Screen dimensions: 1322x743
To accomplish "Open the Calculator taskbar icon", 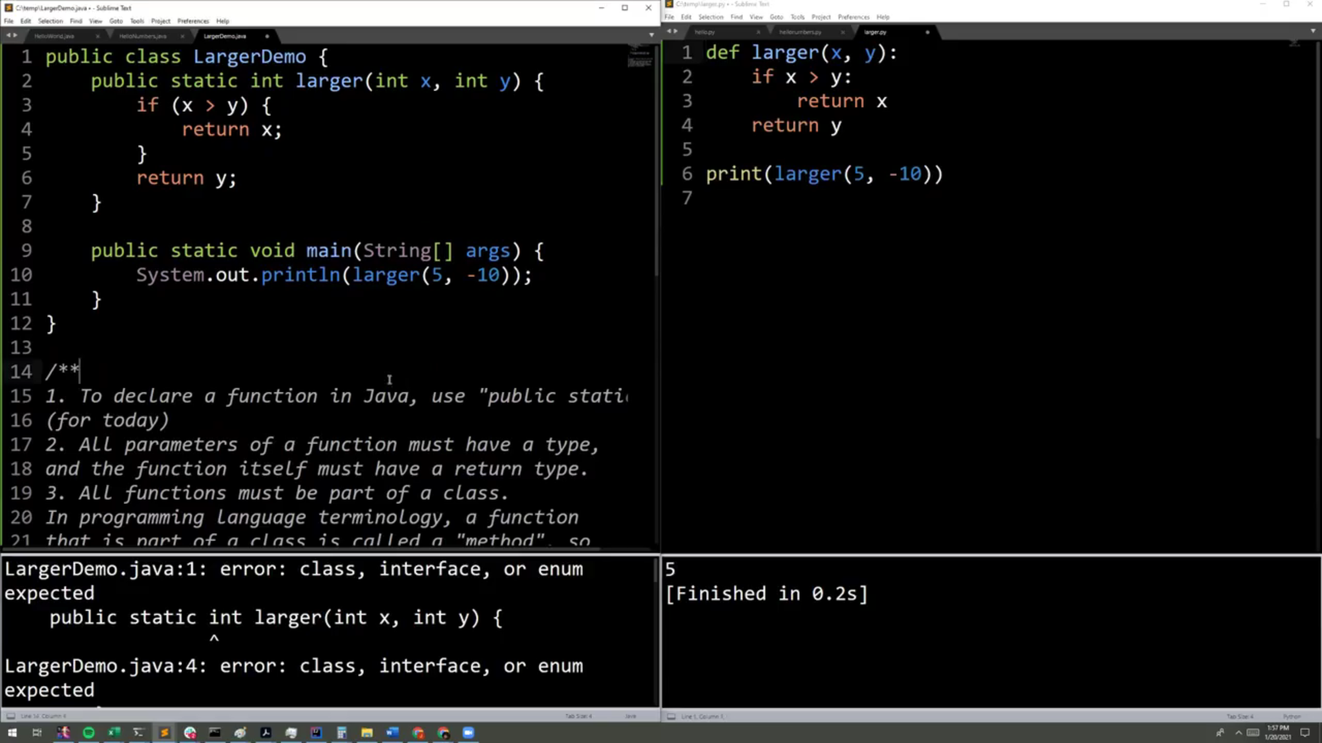I will pyautogui.click(x=342, y=733).
